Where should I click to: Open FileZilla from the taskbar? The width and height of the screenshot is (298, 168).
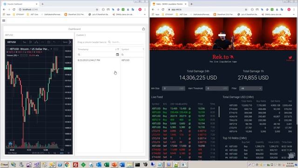pyautogui.click(x=75, y=165)
